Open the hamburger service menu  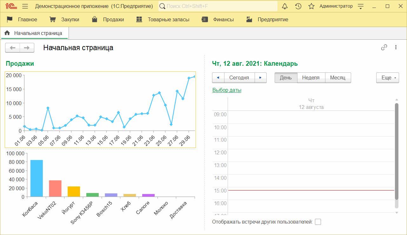pyautogui.click(x=25, y=6)
